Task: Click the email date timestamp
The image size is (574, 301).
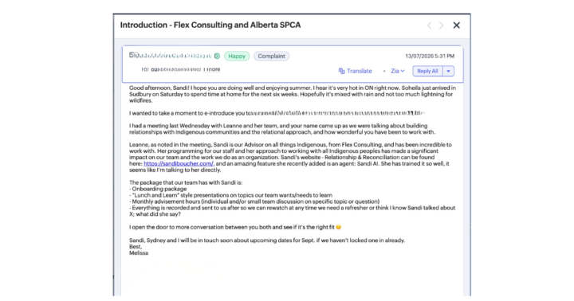Action: click(430, 56)
